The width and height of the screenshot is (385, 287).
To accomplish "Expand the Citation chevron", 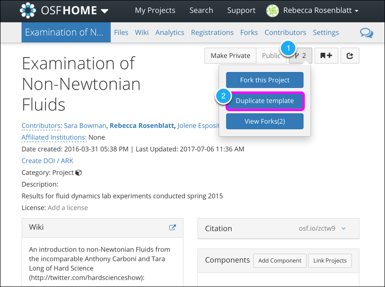I will tap(344, 228).
